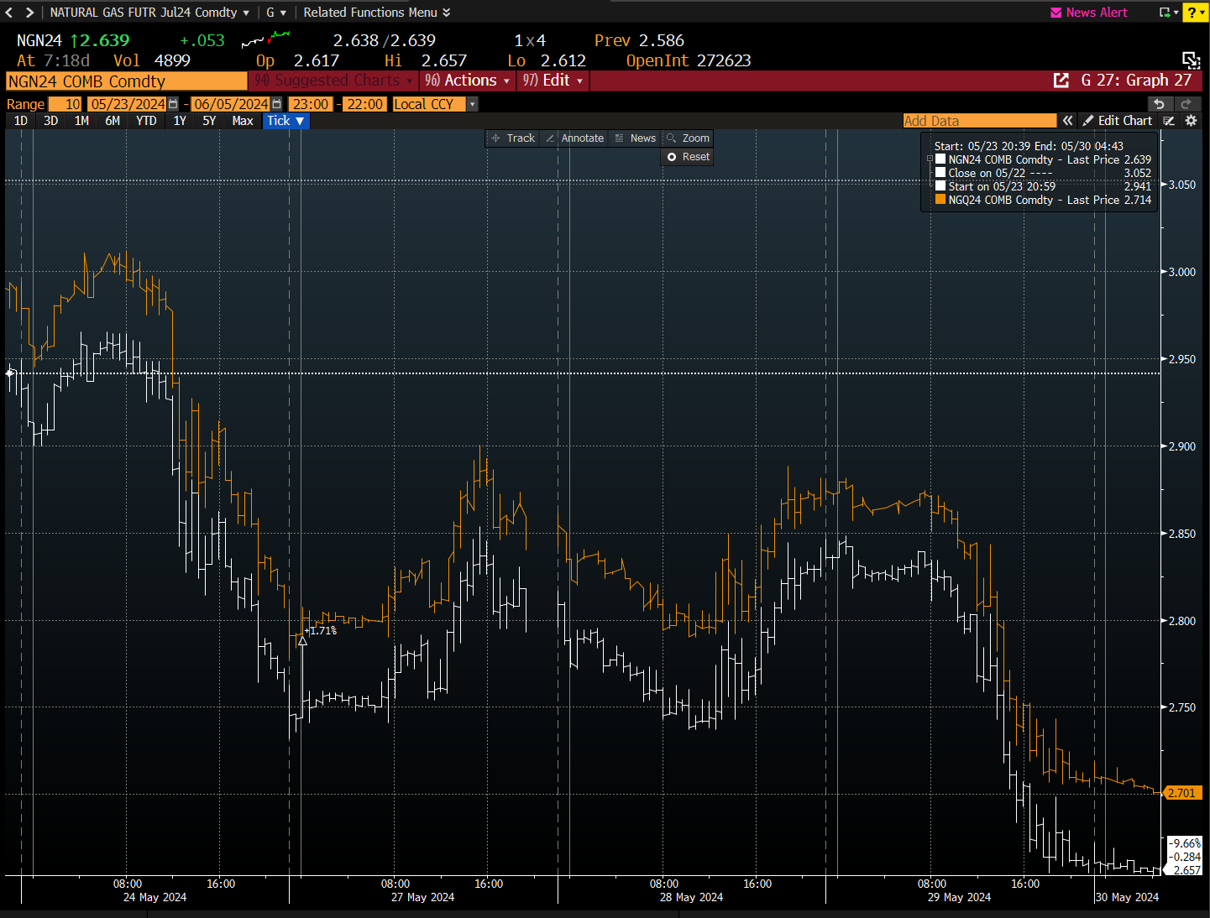Click the undo arrow icon
The image size is (1210, 918).
tap(1159, 104)
